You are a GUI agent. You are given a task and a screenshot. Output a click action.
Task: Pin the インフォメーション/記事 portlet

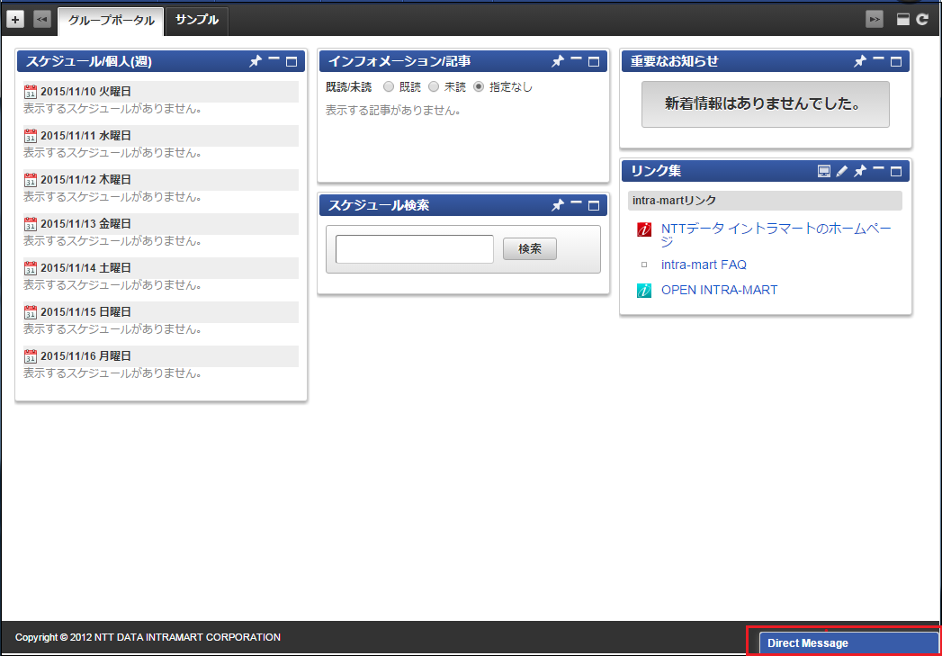558,61
